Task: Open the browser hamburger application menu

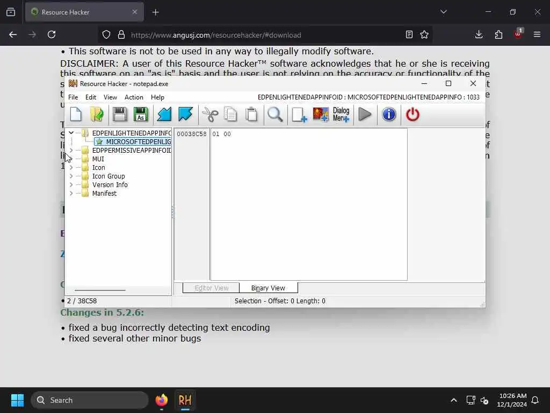Action: (537, 34)
